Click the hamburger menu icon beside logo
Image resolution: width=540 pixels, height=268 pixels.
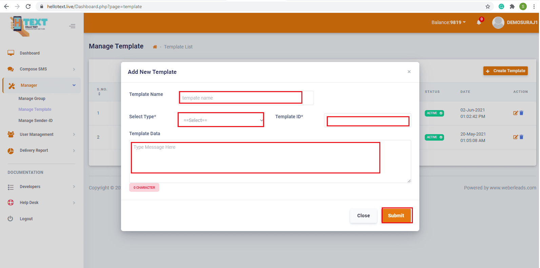tap(72, 26)
